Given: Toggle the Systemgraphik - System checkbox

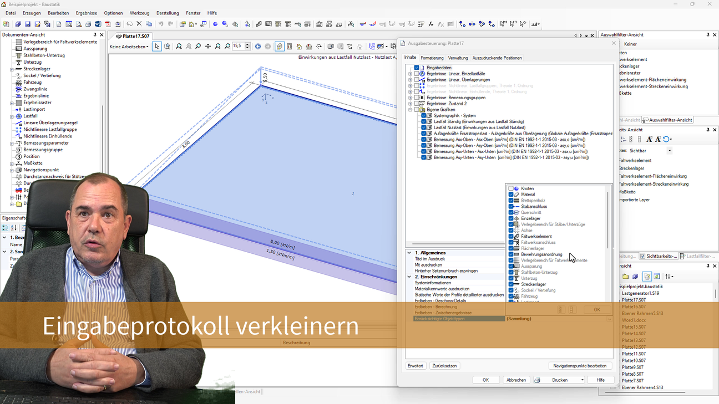Looking at the screenshot, I should [424, 116].
